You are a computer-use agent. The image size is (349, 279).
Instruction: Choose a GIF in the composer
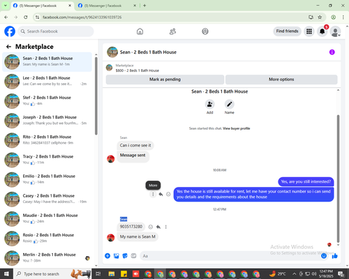coord(133,256)
